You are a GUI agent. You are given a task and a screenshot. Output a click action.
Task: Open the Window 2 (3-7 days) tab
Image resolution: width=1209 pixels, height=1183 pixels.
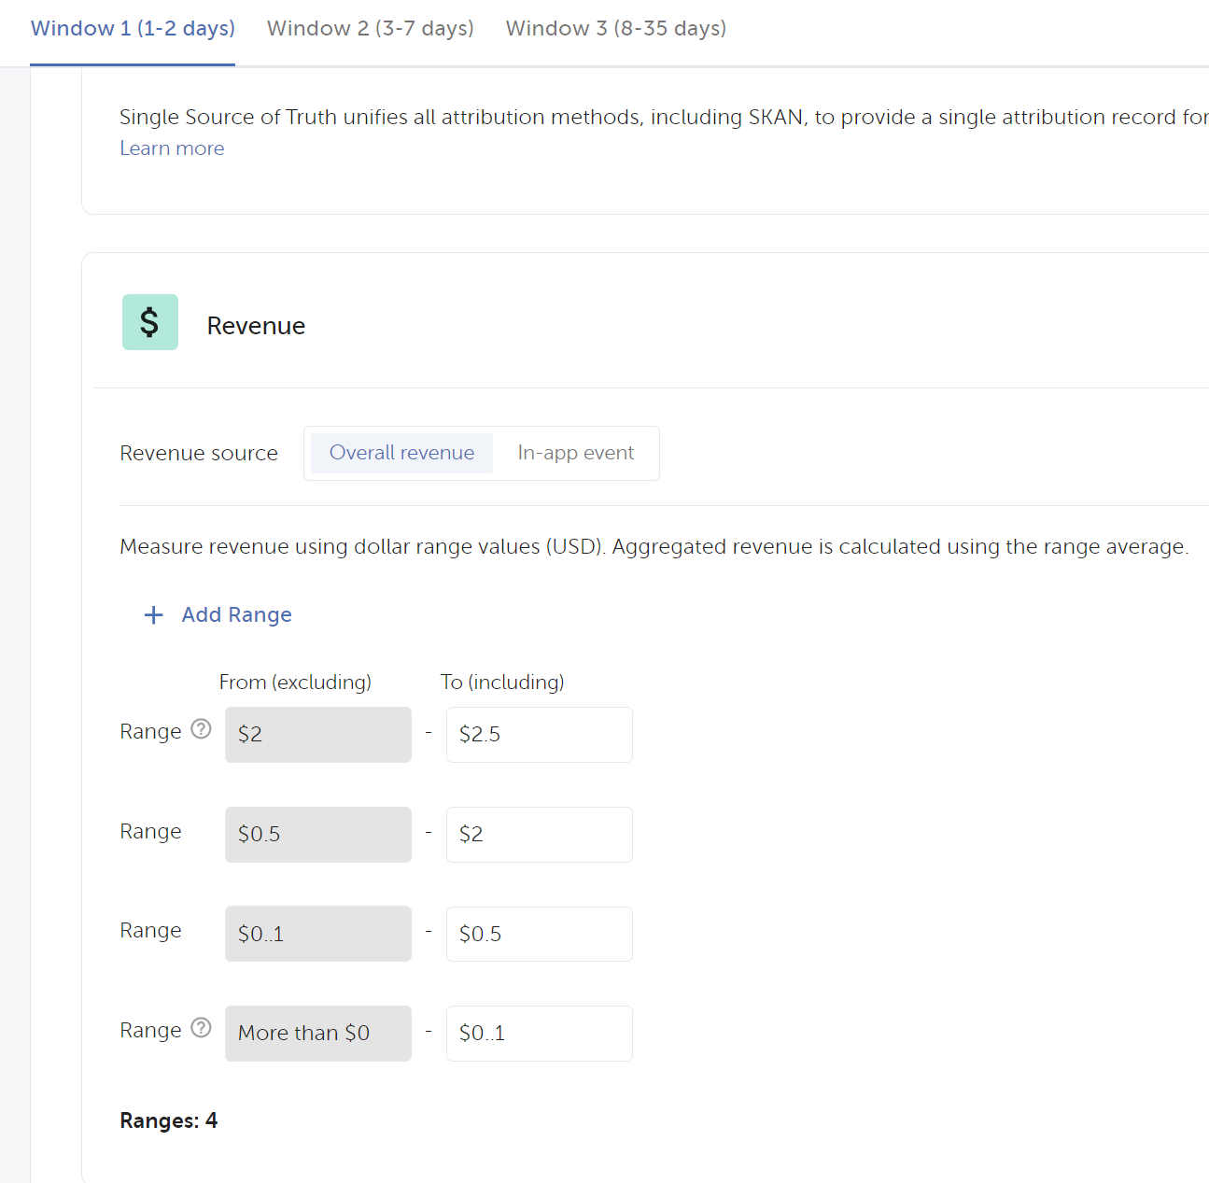370,28
